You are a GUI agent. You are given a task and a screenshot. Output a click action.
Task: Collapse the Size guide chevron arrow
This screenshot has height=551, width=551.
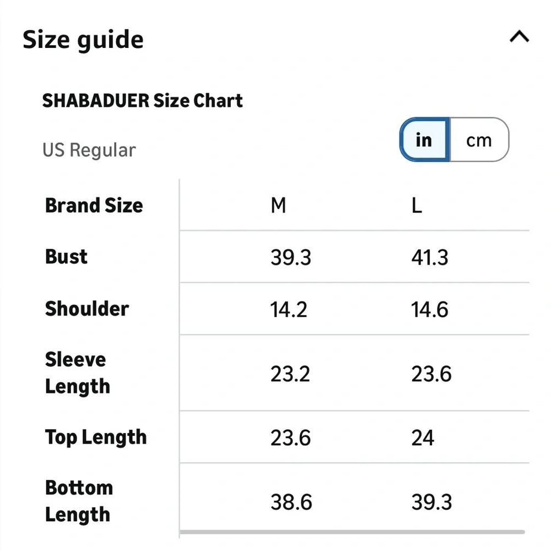click(519, 37)
